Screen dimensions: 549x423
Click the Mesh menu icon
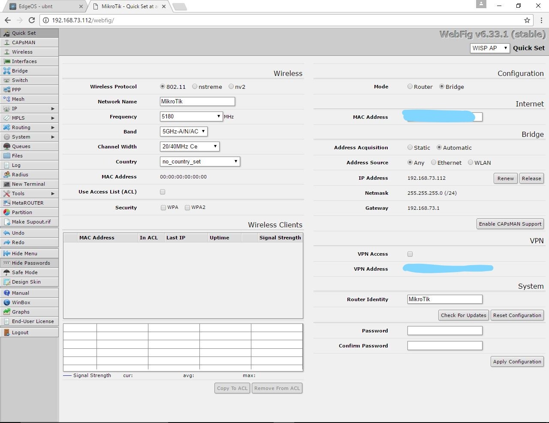pos(6,99)
